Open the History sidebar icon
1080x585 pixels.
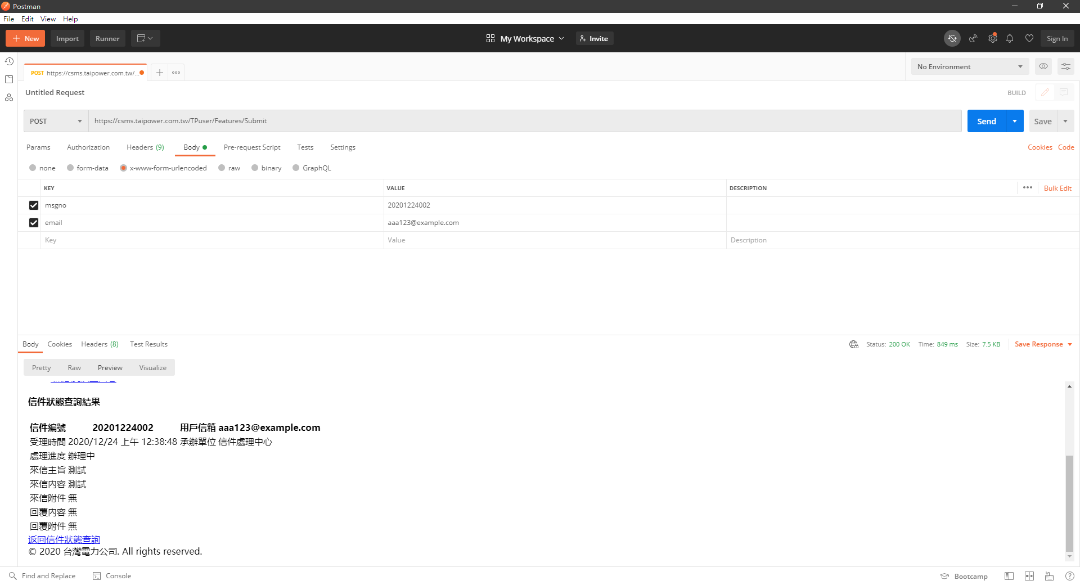coord(9,61)
